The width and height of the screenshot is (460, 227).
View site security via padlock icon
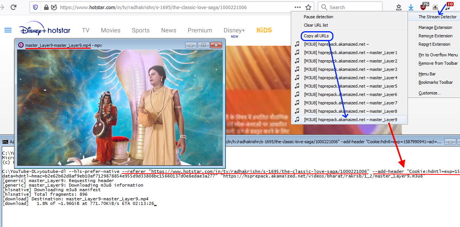coord(46,7)
